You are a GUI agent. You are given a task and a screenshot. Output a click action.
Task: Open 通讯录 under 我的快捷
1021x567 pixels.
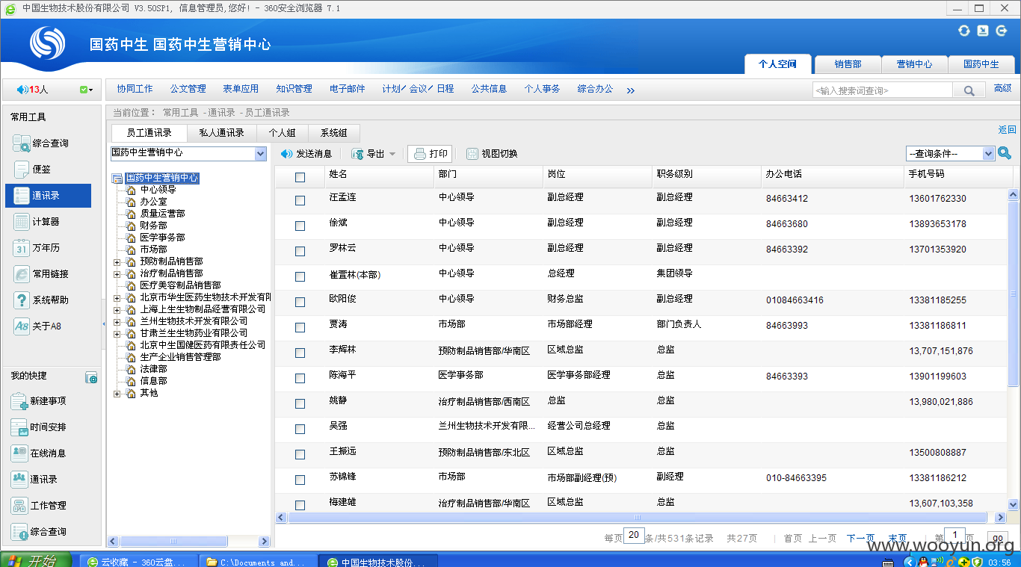point(34,480)
